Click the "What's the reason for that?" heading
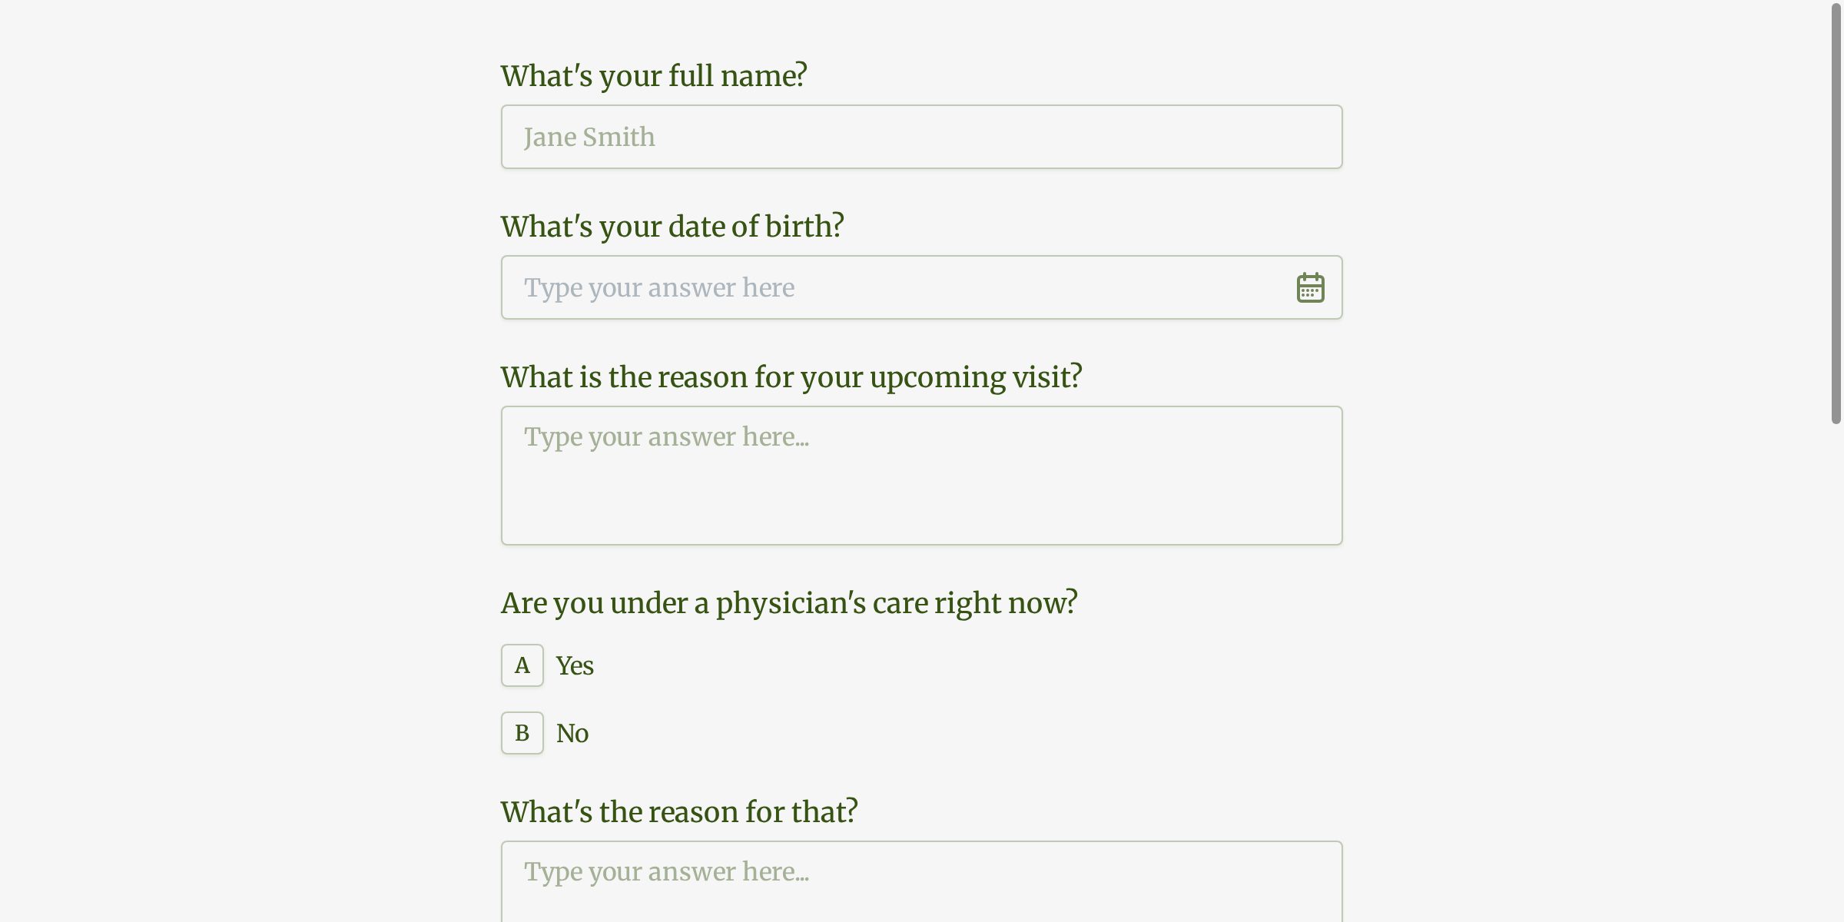 [679, 811]
